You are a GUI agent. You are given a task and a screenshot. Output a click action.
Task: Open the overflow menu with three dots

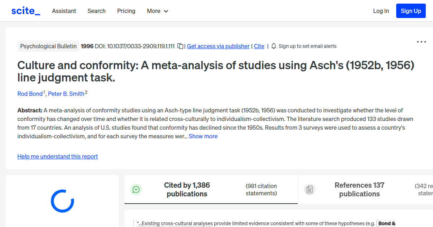point(421,42)
